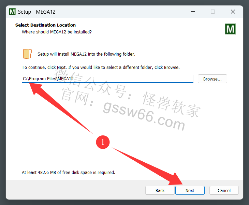Click the "Setup will install MEGA12" message
This screenshot has height=205, width=249.
86,54
